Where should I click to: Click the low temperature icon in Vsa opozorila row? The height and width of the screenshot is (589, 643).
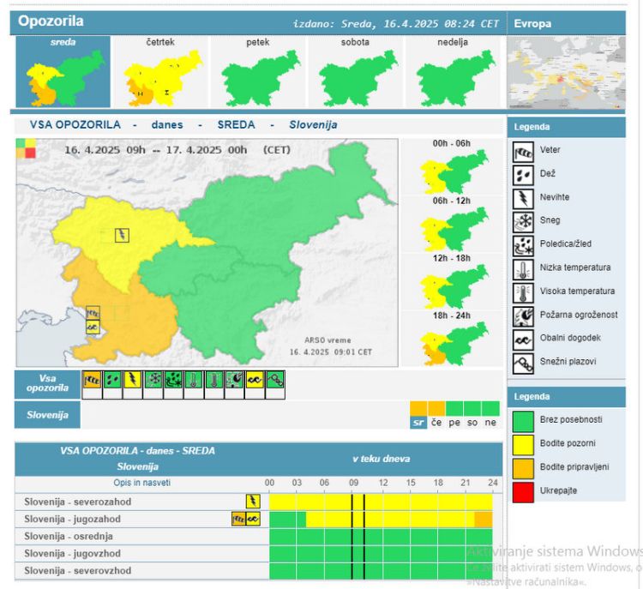194,380
